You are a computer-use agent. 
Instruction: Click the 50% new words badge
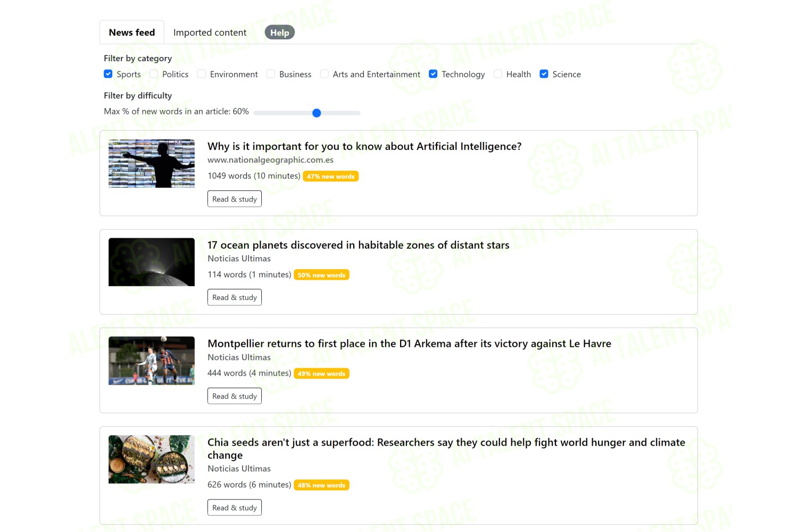322,275
